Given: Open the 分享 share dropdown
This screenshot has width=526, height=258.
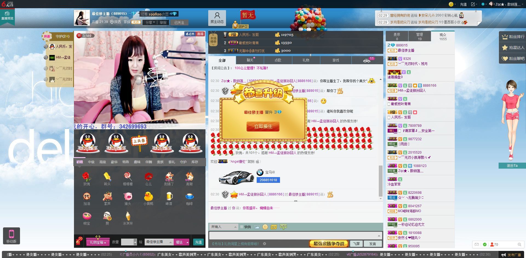Looking at the screenshot, I should tap(150, 22).
